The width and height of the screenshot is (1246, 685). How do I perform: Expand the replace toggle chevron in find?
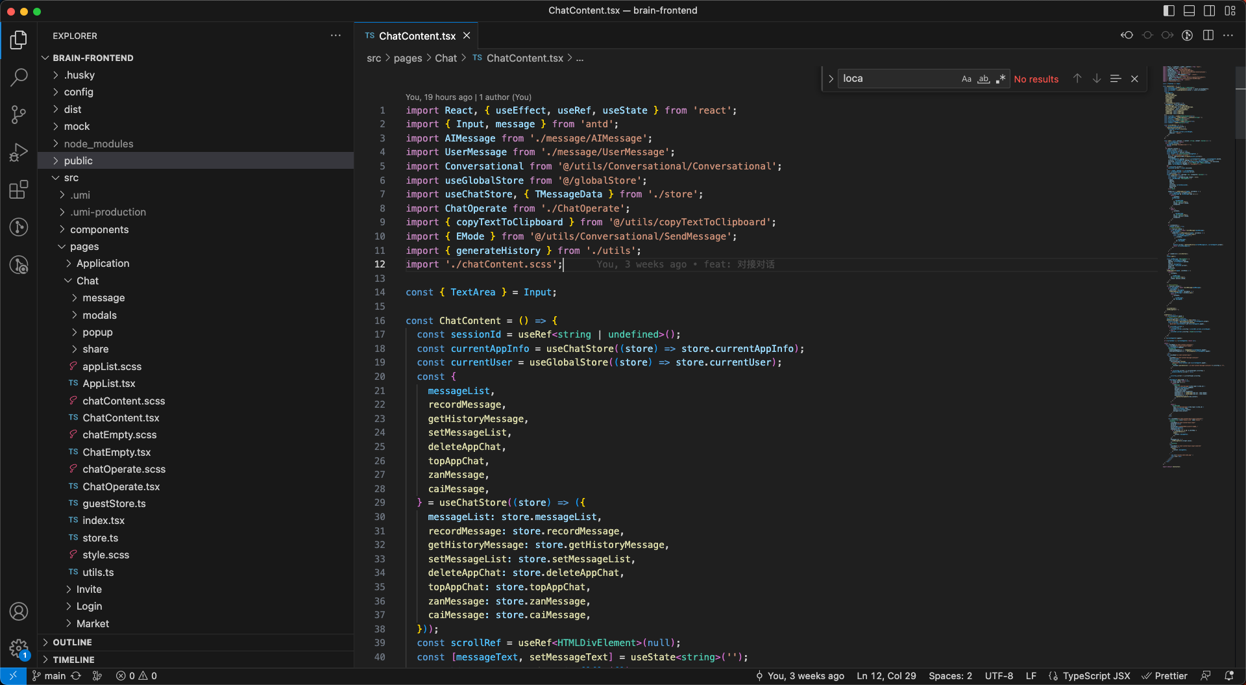pos(831,79)
